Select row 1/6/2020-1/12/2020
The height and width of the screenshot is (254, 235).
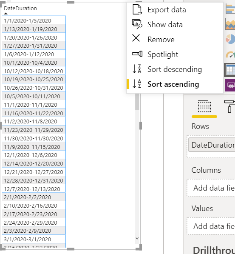pos(34,54)
